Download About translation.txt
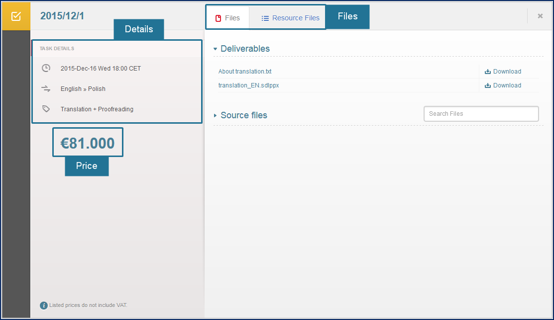Screen dimensions: 554x320 (x=503, y=72)
